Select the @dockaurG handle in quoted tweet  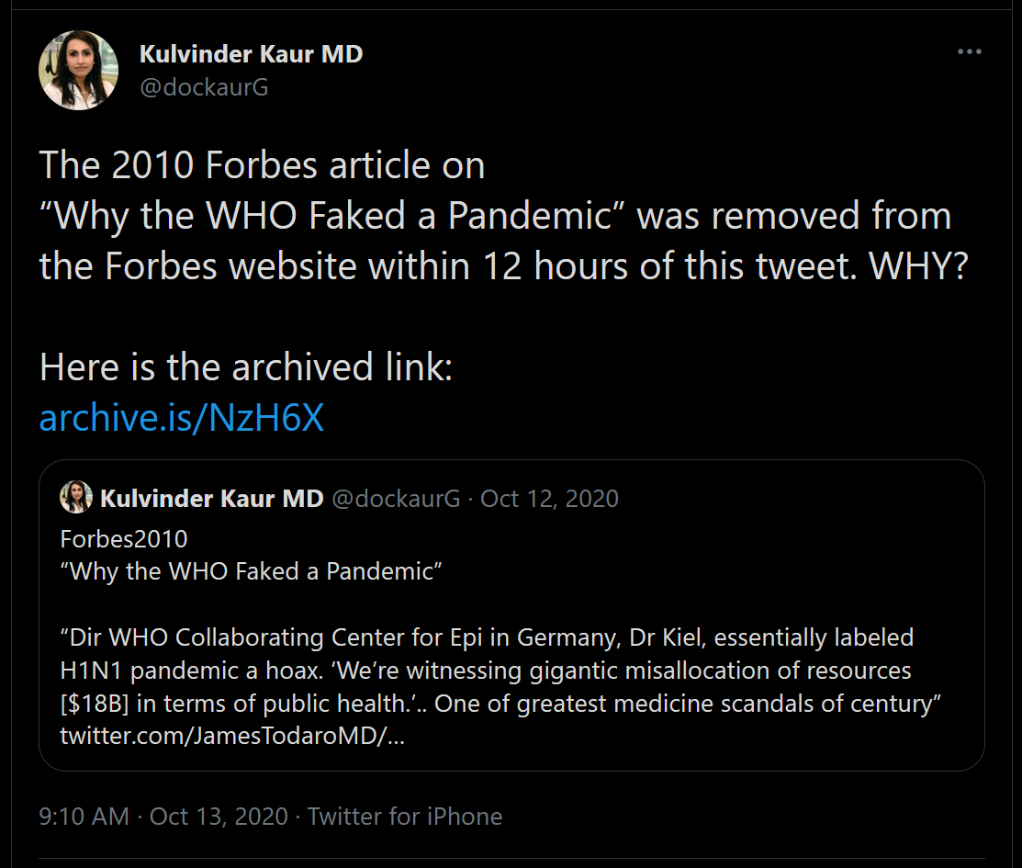click(x=397, y=498)
